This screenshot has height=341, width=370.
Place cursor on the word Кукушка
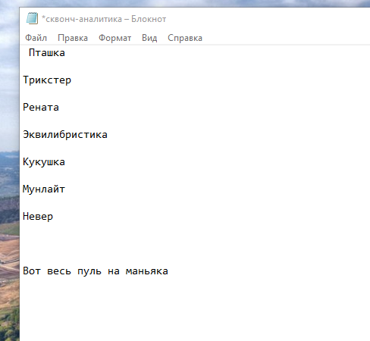44,162
